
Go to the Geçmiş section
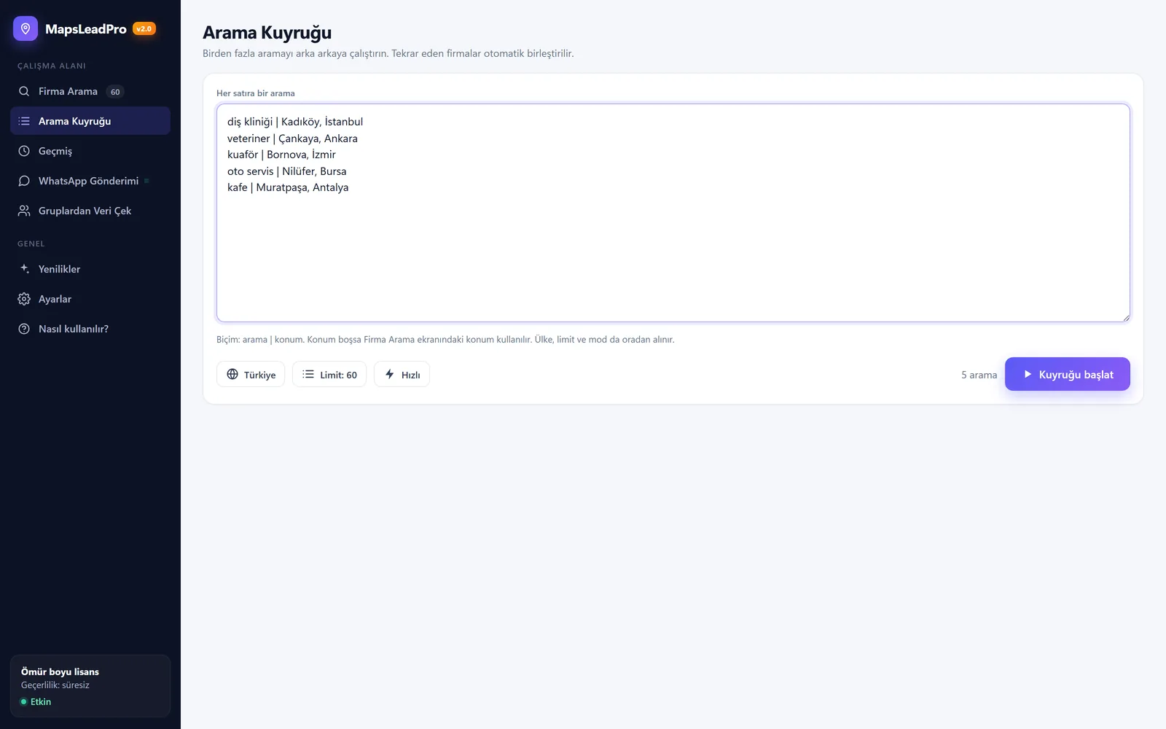coord(90,151)
